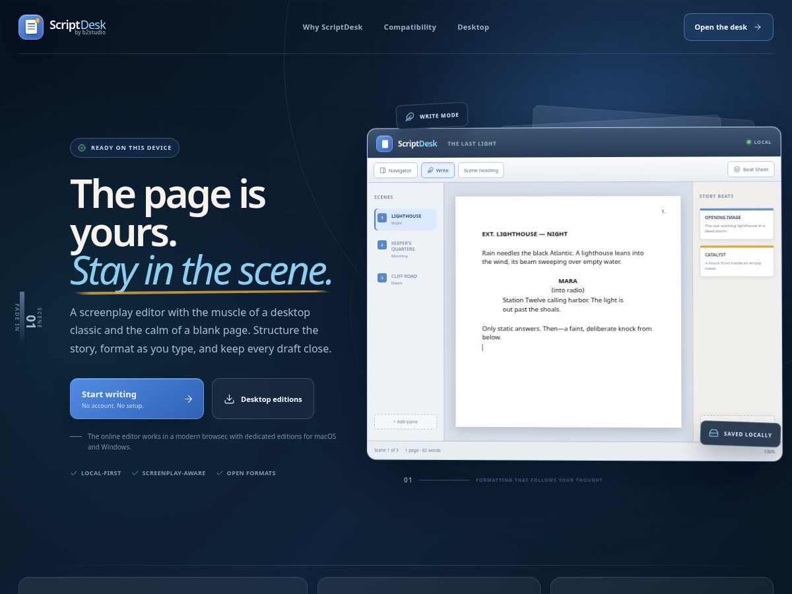
Task: Go to the Compatibility nav link
Action: tap(410, 27)
